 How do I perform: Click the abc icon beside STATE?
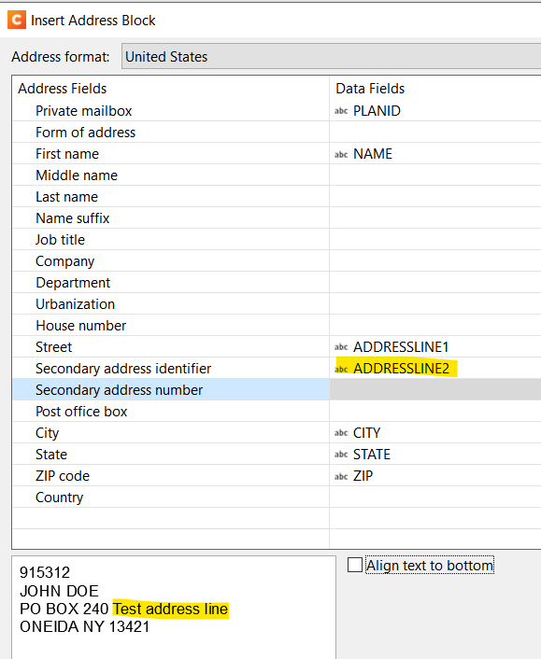tap(341, 455)
